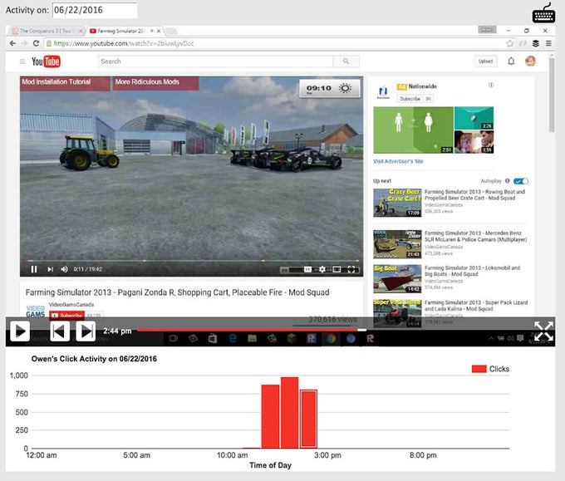Toggle the Autoplay switch
The height and width of the screenshot is (481, 565).
point(521,181)
